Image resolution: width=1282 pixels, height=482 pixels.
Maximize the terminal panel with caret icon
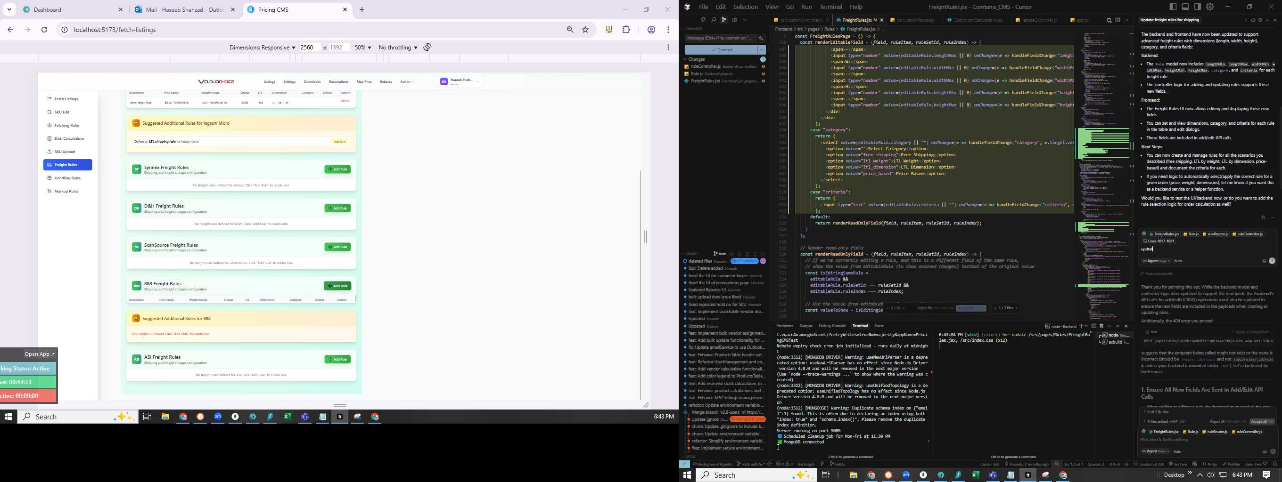1118,326
